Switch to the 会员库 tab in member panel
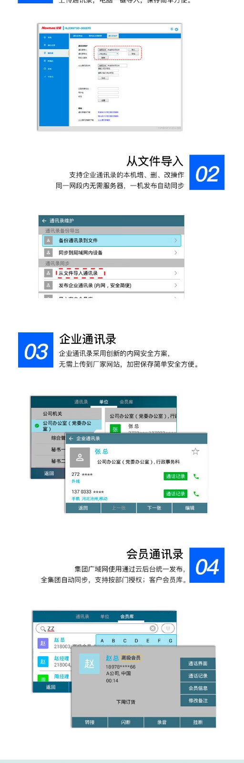Viewport: 244px width, 763px height. pyautogui.click(x=127, y=617)
